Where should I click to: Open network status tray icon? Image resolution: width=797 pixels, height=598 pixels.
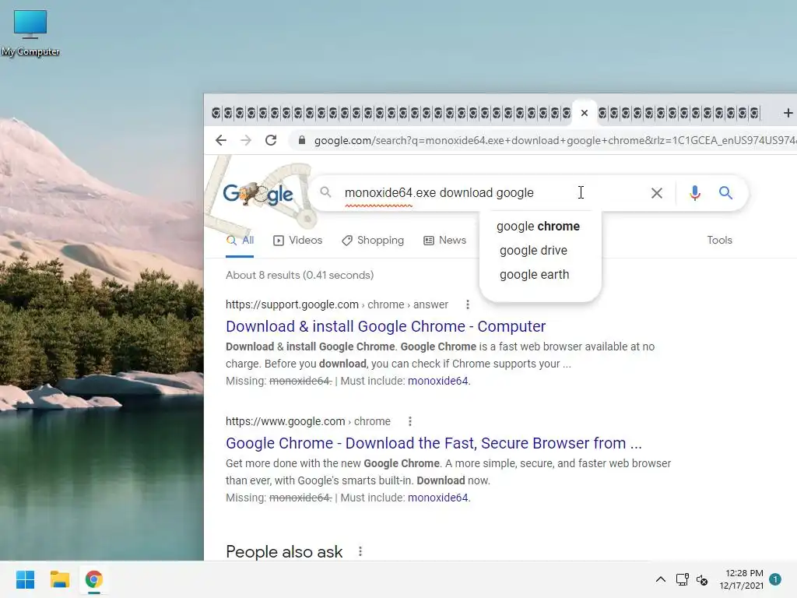click(682, 579)
